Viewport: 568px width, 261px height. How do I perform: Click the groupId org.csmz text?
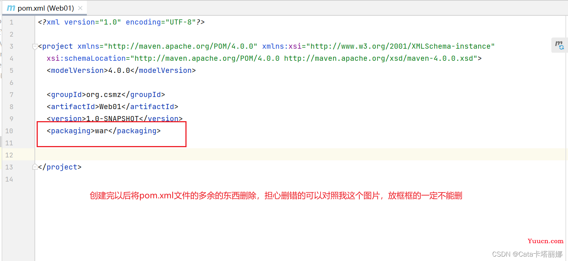106,95
